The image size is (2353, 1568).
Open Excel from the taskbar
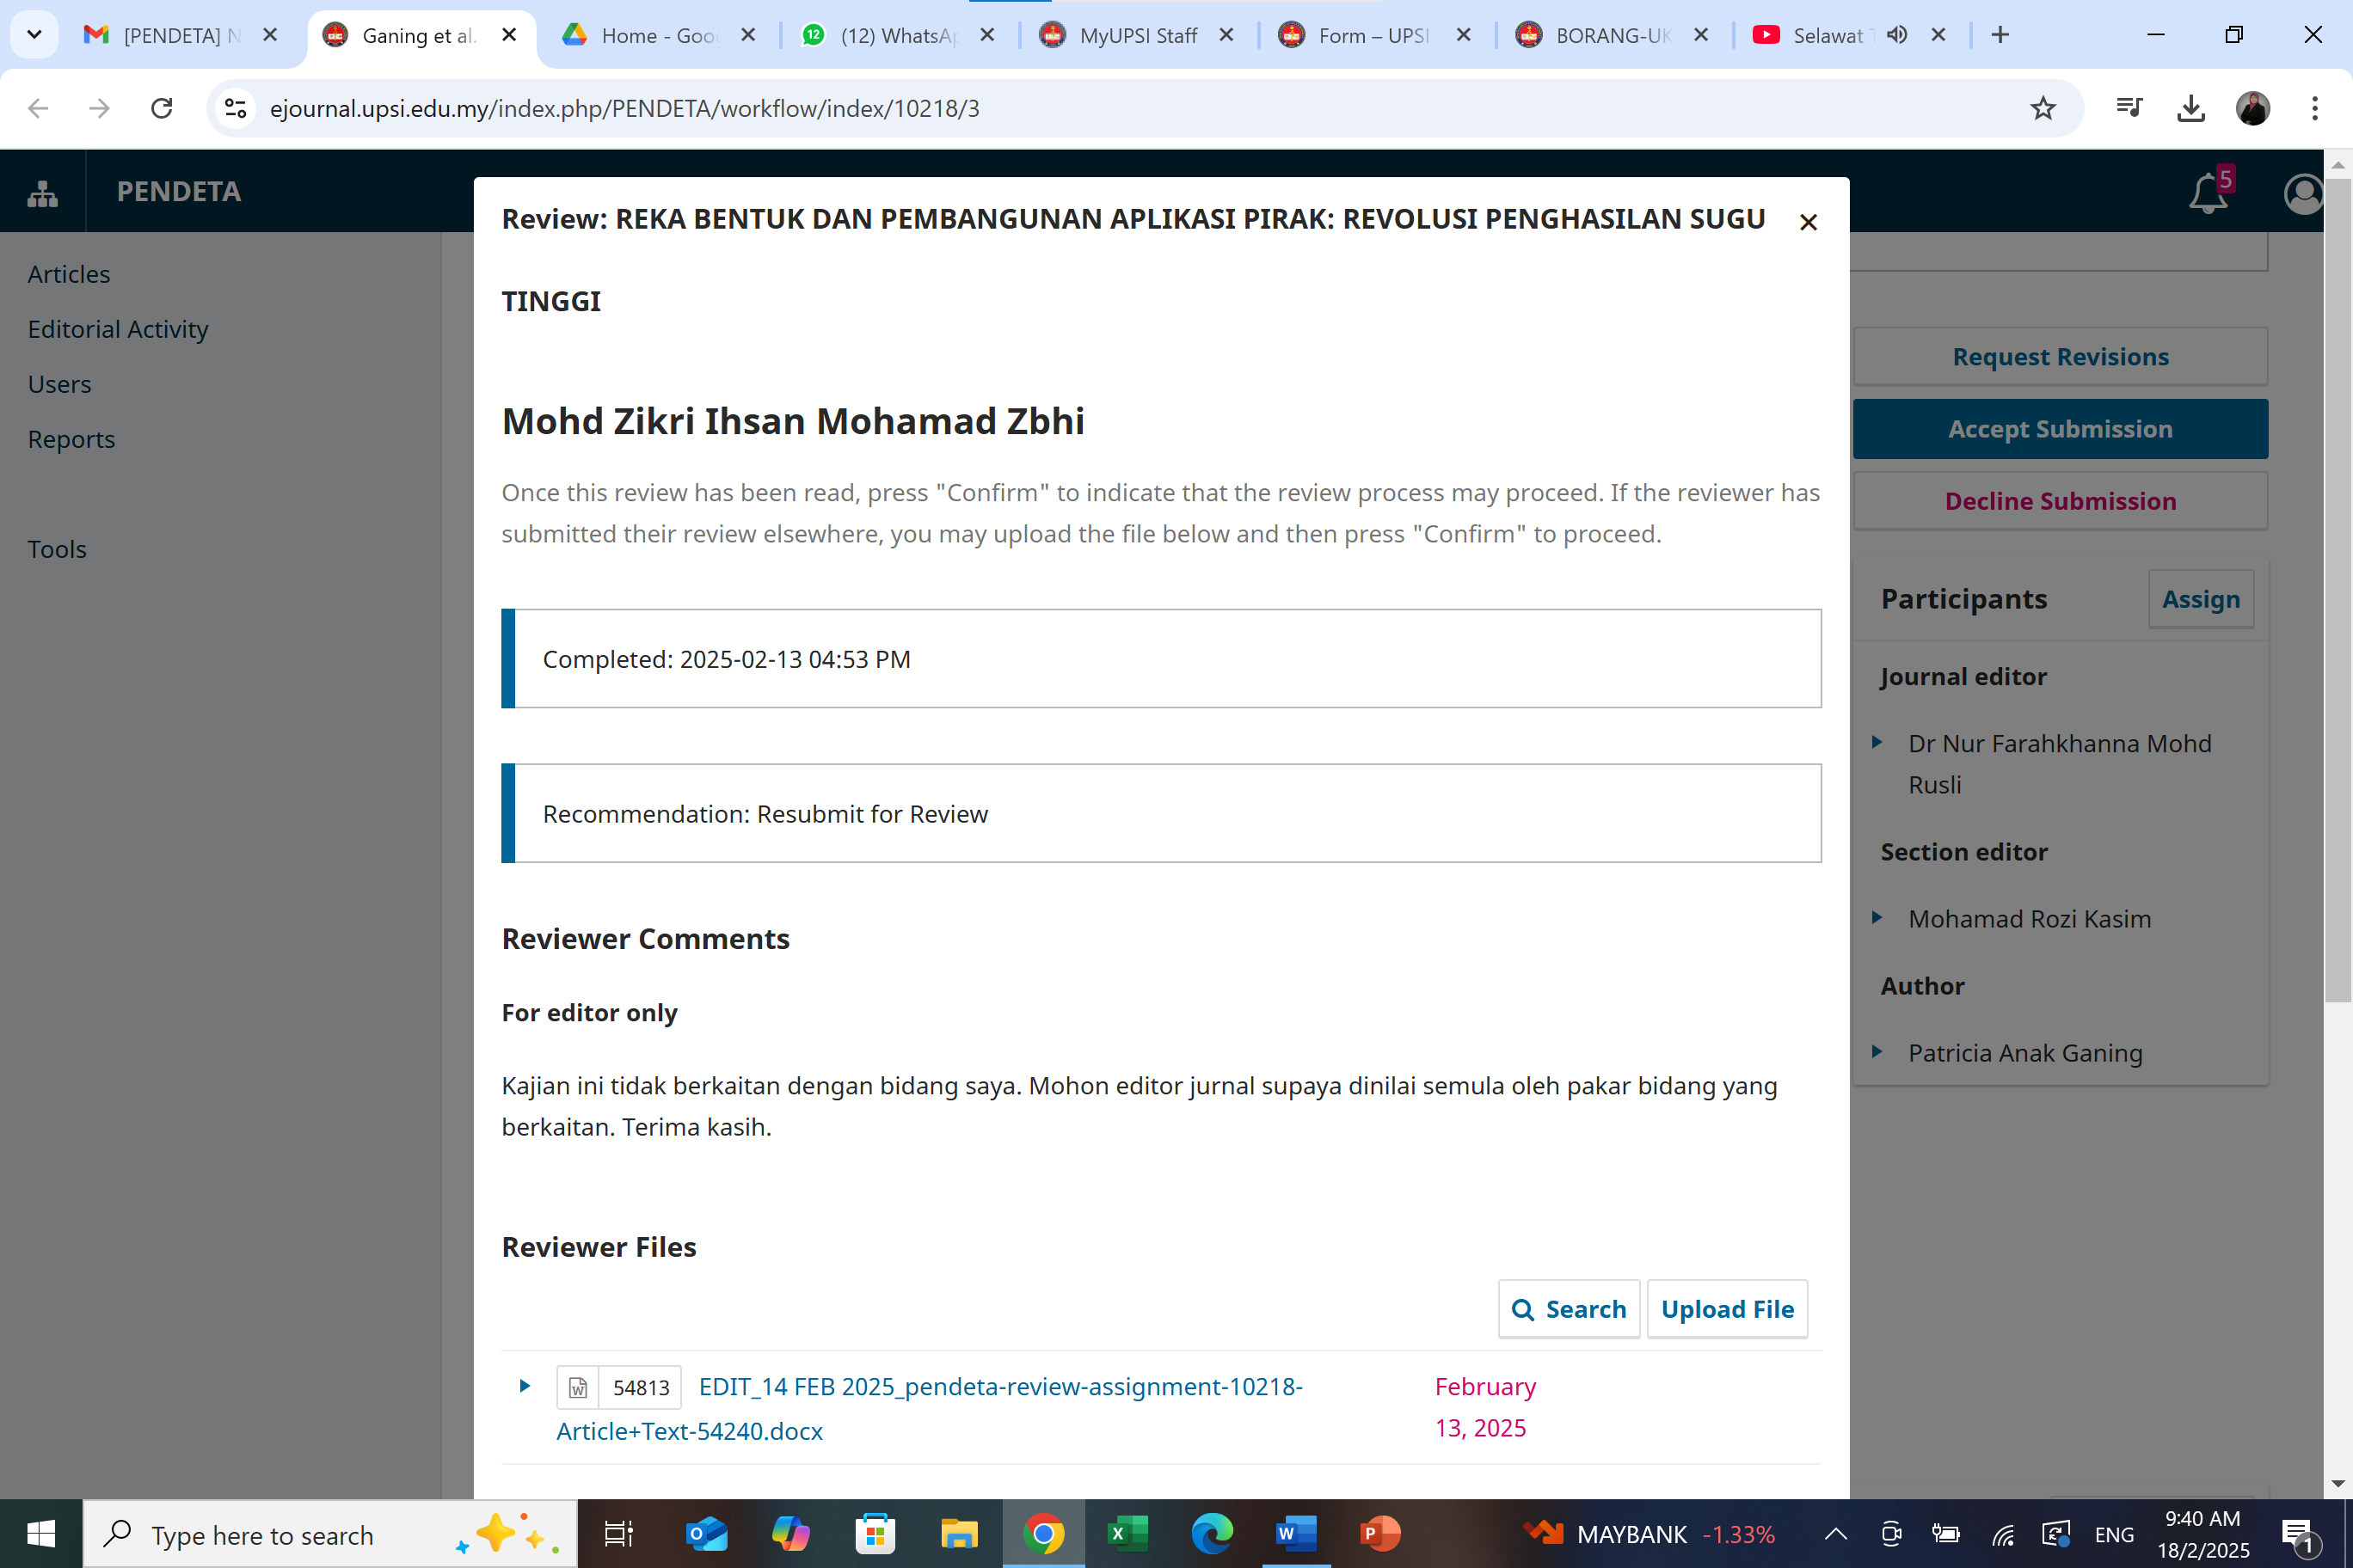(1127, 1533)
